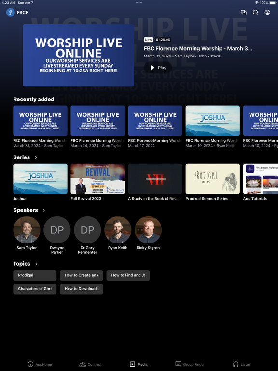Expand the Series section chevron
The image size is (278, 371).
pyautogui.click(x=36, y=157)
